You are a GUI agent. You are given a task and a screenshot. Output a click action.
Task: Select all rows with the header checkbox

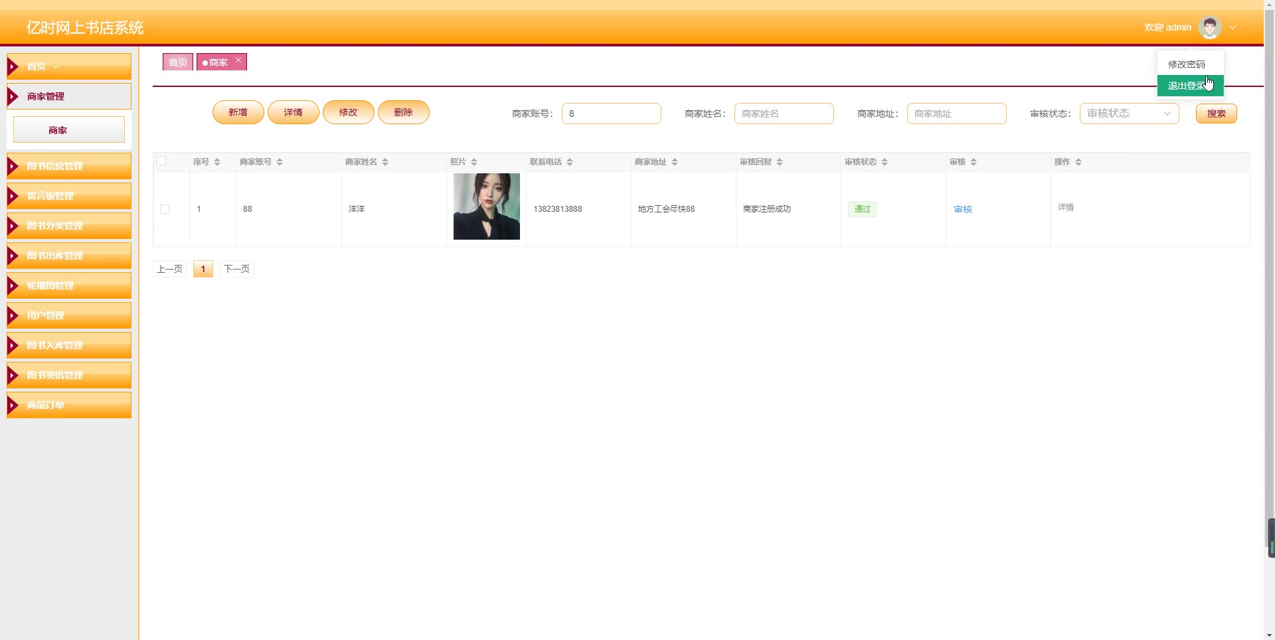(x=161, y=161)
